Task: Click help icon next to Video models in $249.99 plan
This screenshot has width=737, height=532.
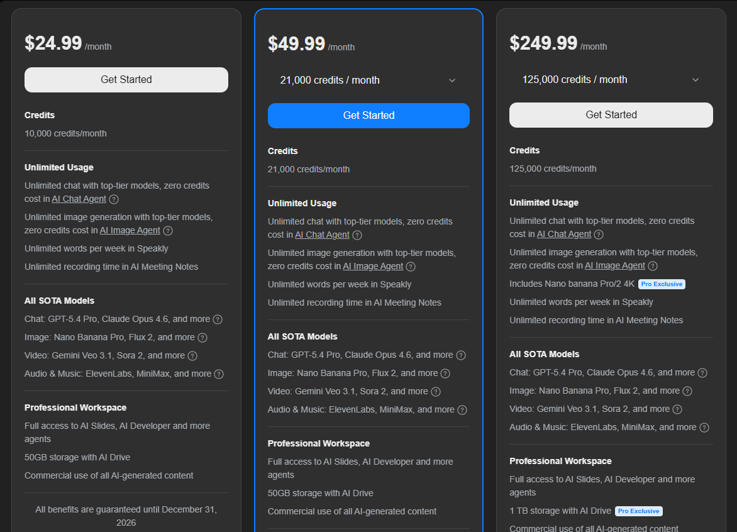Action: (x=677, y=409)
